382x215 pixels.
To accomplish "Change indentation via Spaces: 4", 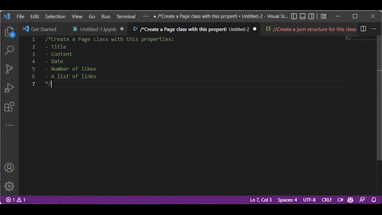I will click(287, 200).
